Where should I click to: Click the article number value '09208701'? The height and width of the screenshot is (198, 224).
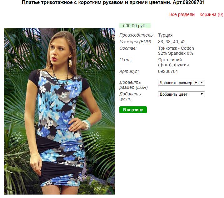(x=168, y=71)
